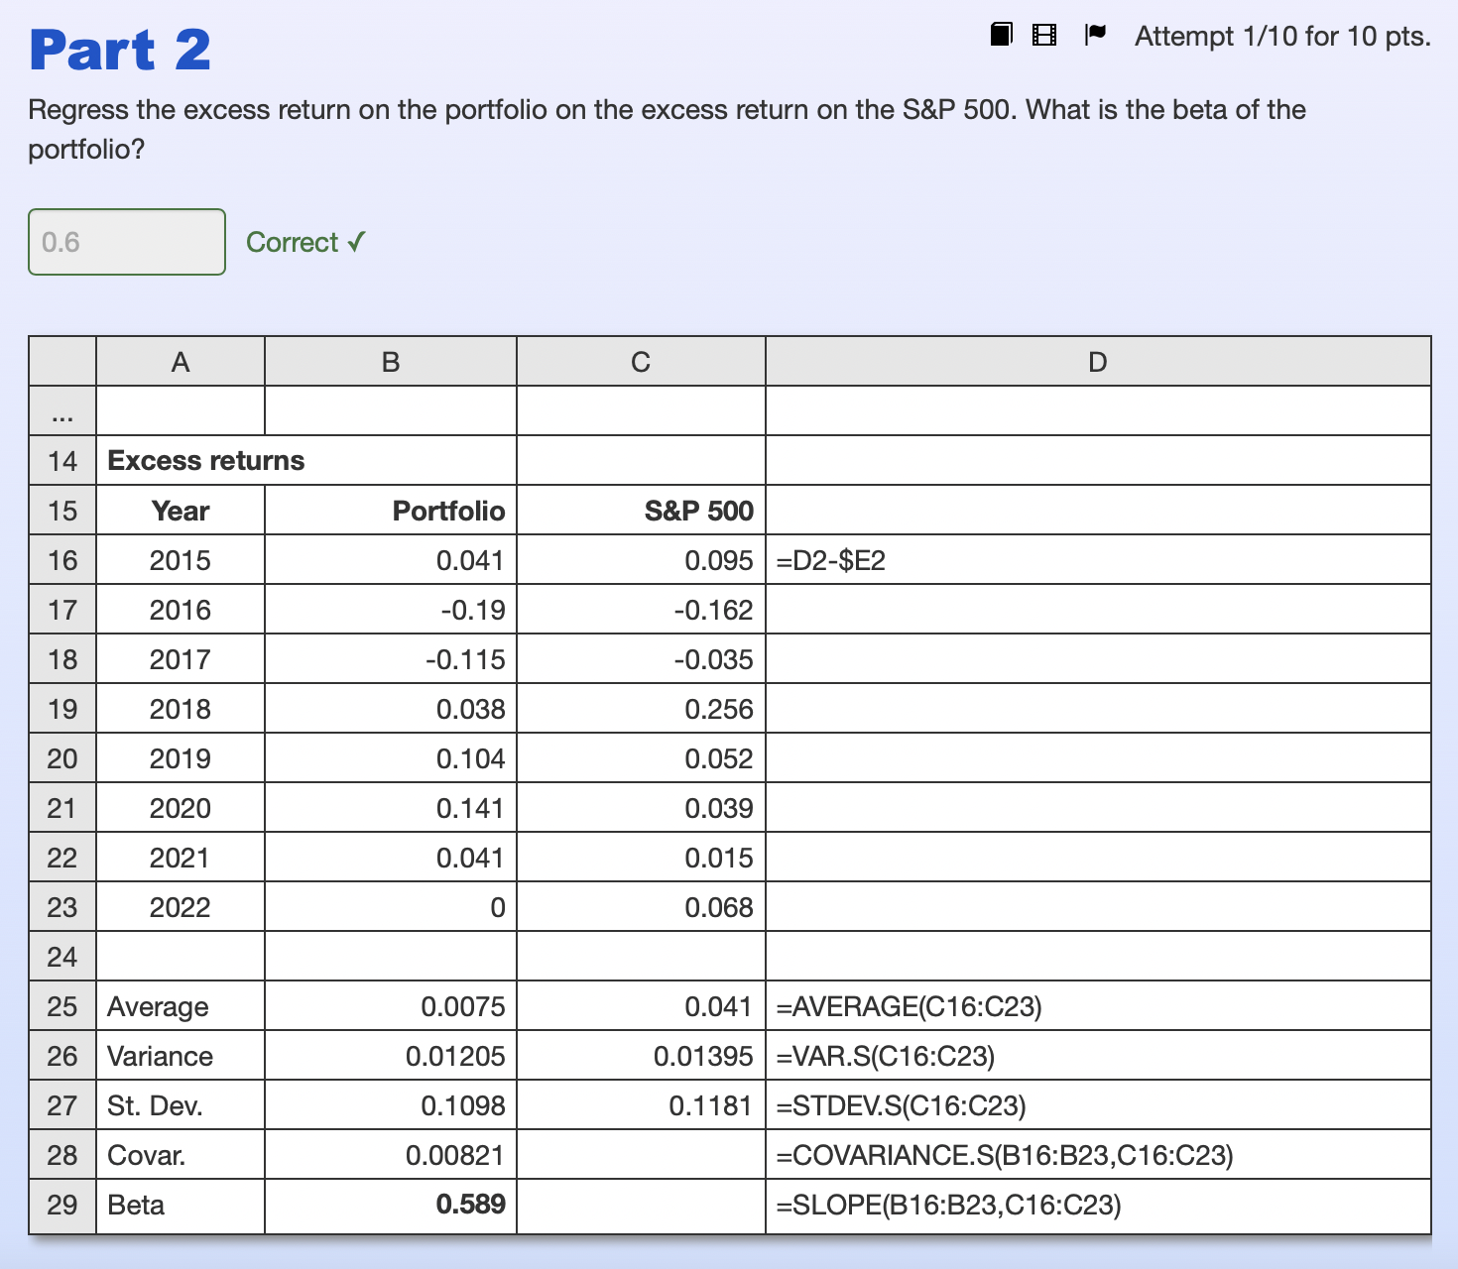Click the beta answer field containing 0.6

coord(127,242)
